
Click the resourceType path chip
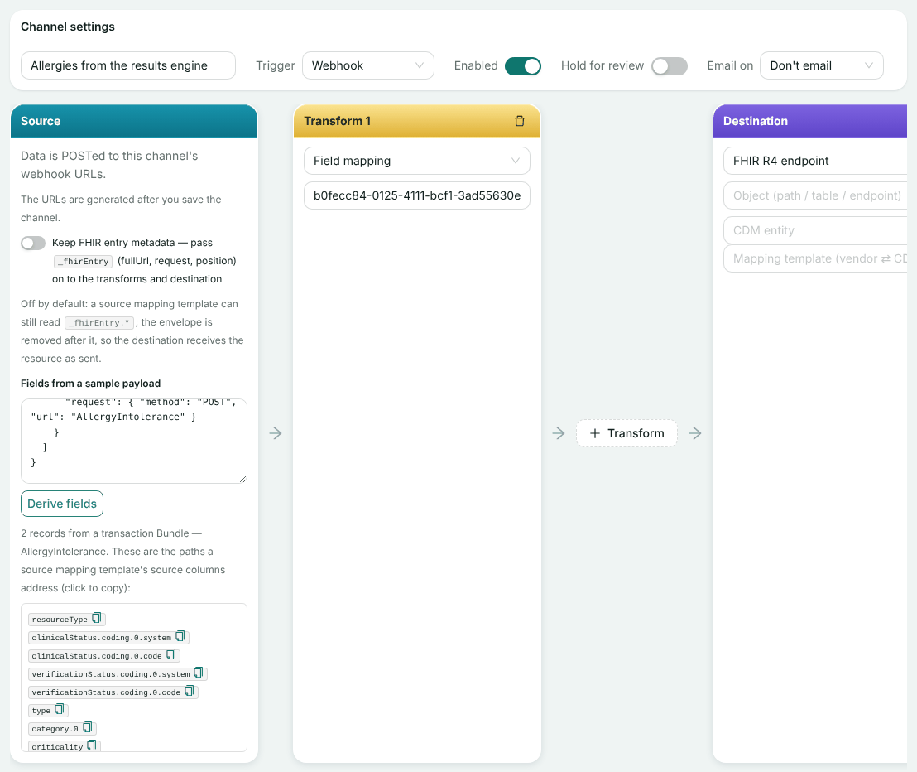67,620
